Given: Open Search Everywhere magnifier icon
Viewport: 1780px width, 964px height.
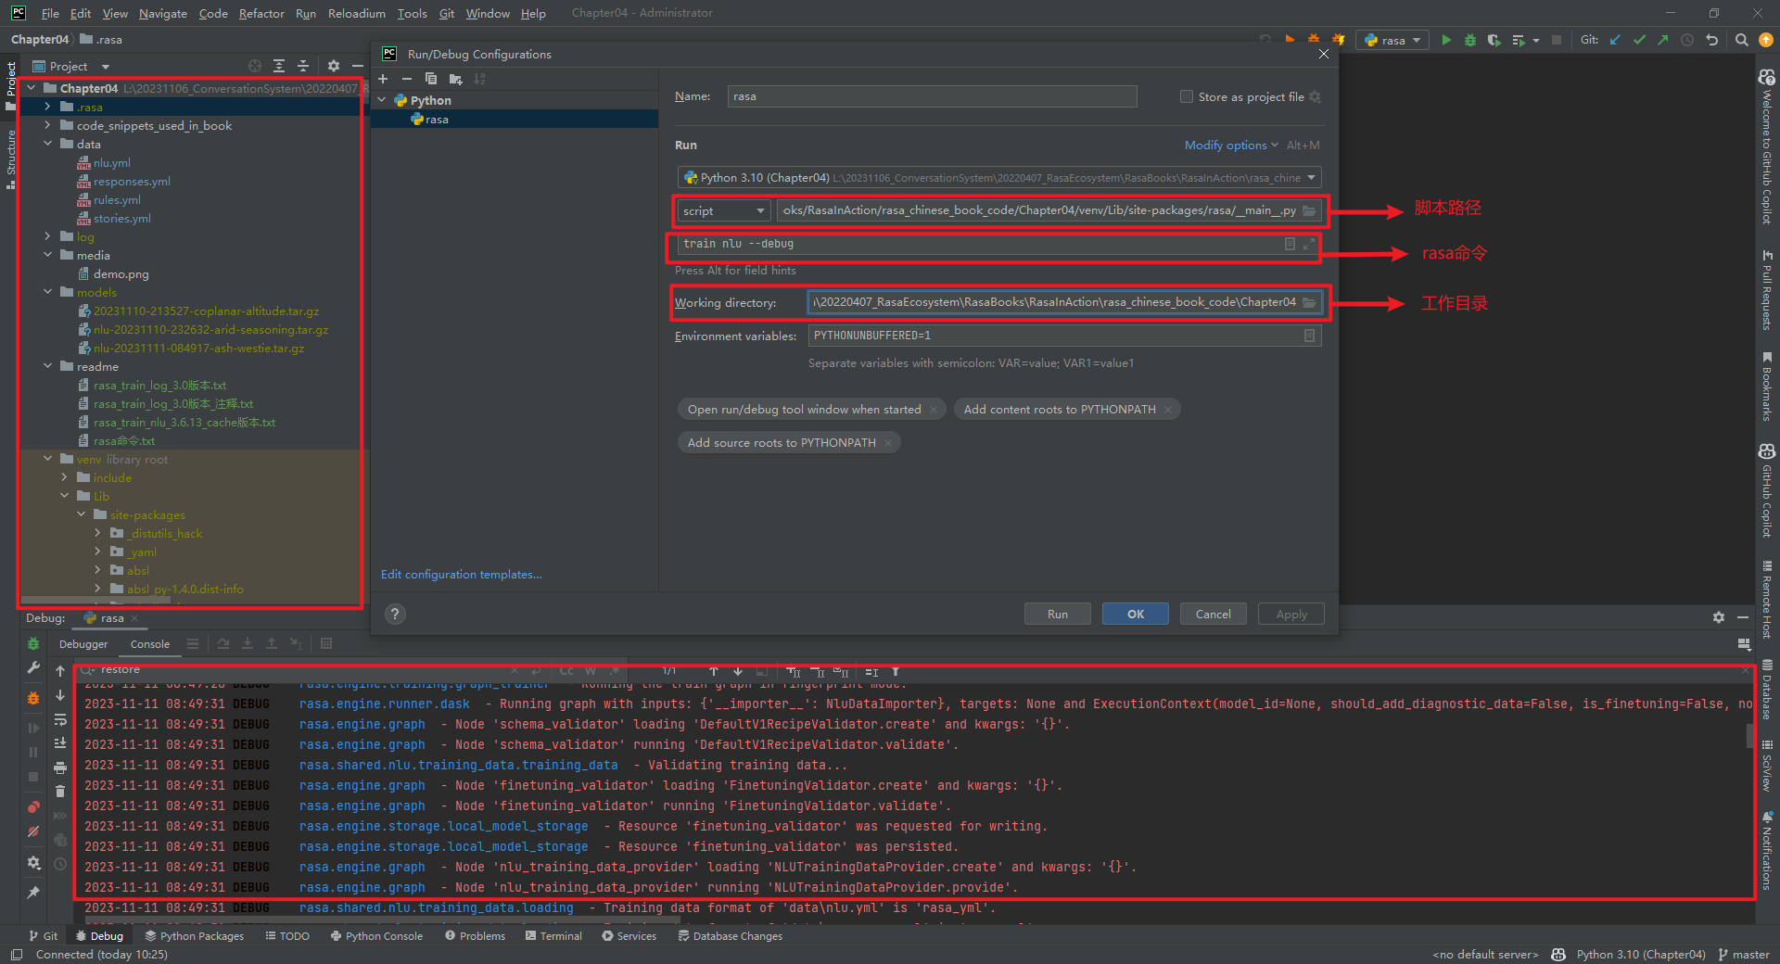Looking at the screenshot, I should click(1742, 40).
